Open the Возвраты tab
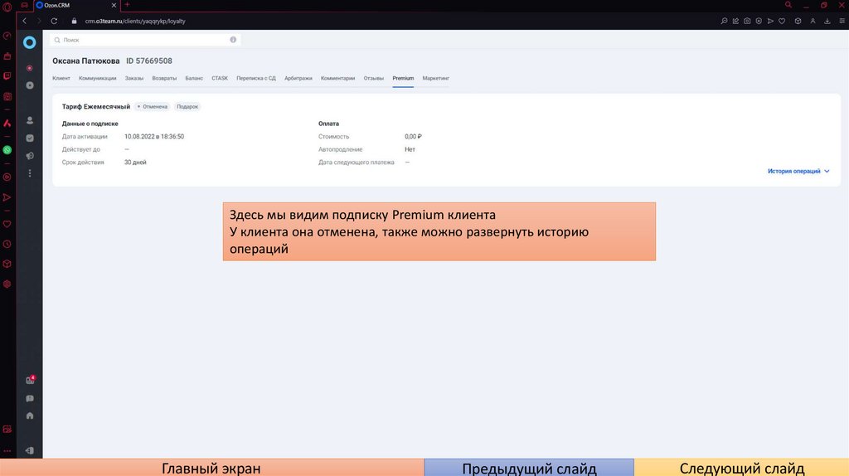849x476 pixels. coord(164,79)
